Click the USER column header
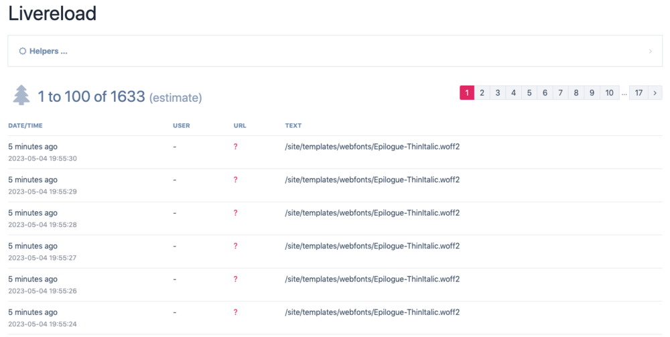 pos(181,125)
